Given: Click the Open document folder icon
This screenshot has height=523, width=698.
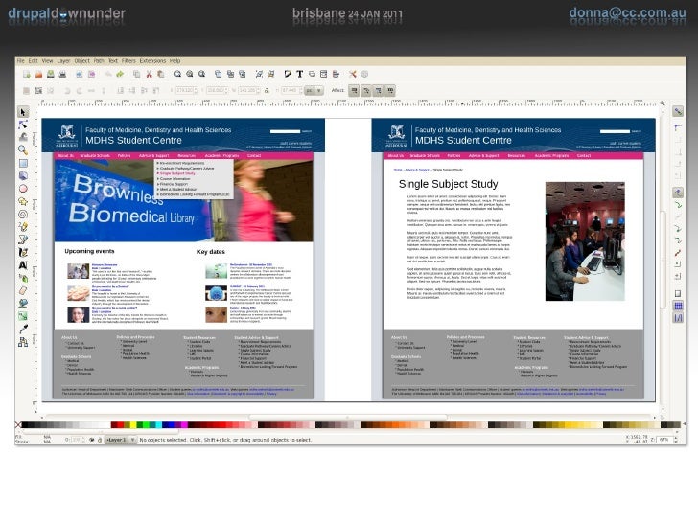Looking at the screenshot, I should point(38,75).
